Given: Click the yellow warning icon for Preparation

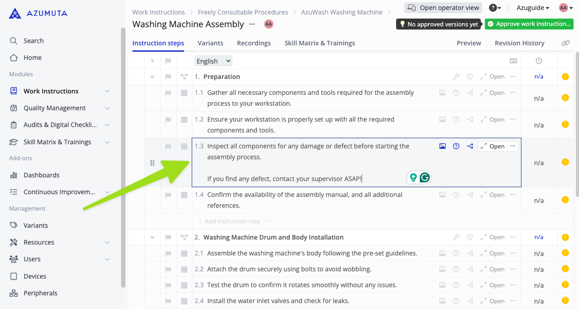Looking at the screenshot, I should (565, 77).
